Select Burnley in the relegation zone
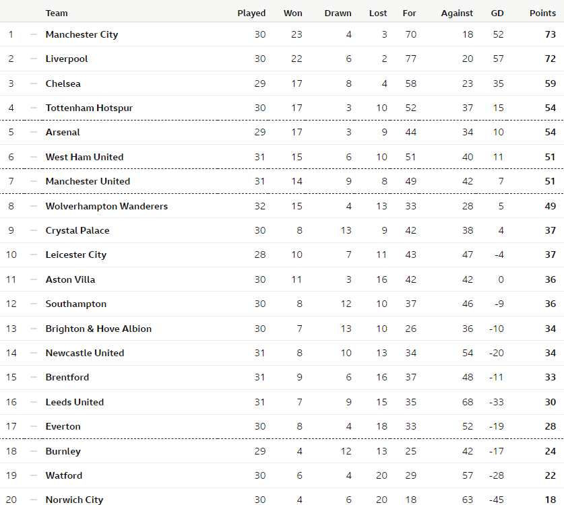Image resolution: width=564 pixels, height=505 pixels. pyautogui.click(x=63, y=451)
